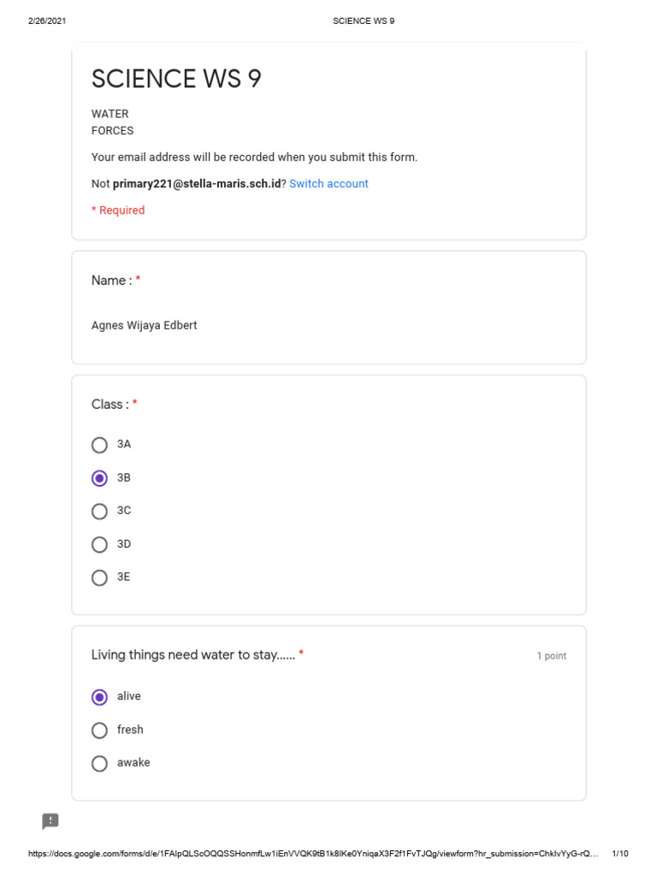Click the SCIENCE WS 9 page header text
The image size is (657, 876).
[364, 21]
